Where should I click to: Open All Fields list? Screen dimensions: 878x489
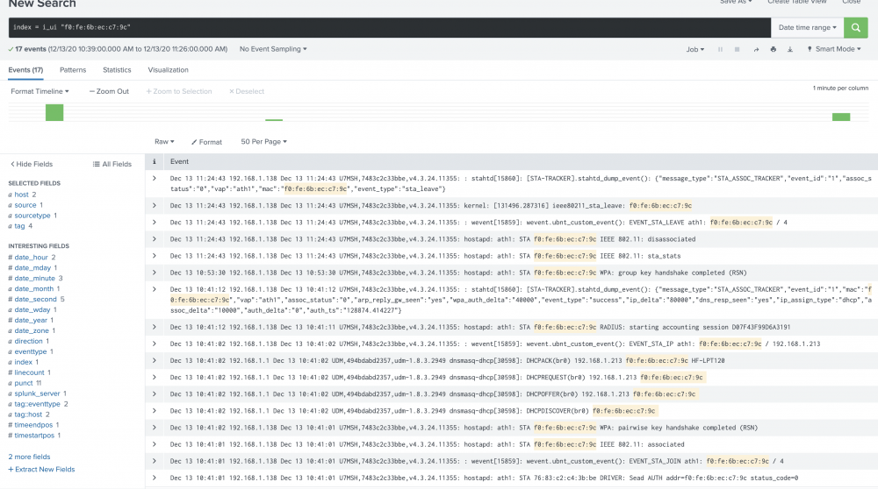click(x=112, y=164)
